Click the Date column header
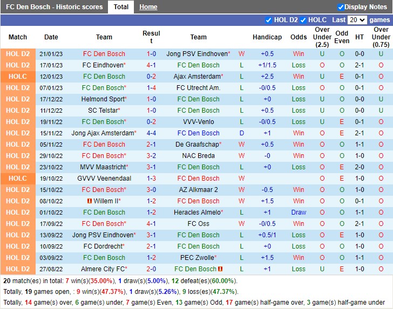The image size is (393, 309). tap(51, 37)
